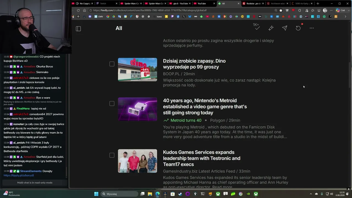Reload the page in the browser toolbar

(x=78, y=10)
